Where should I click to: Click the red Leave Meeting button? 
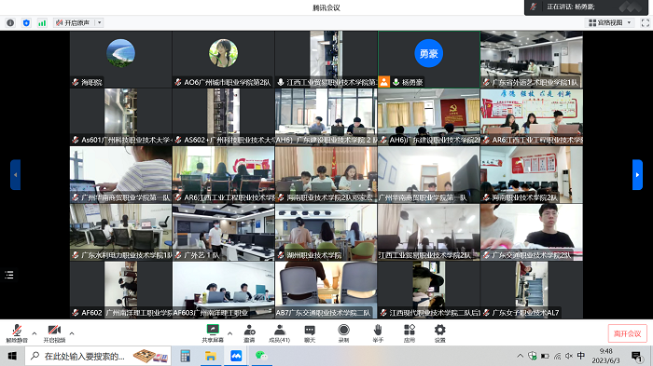[x=627, y=333]
